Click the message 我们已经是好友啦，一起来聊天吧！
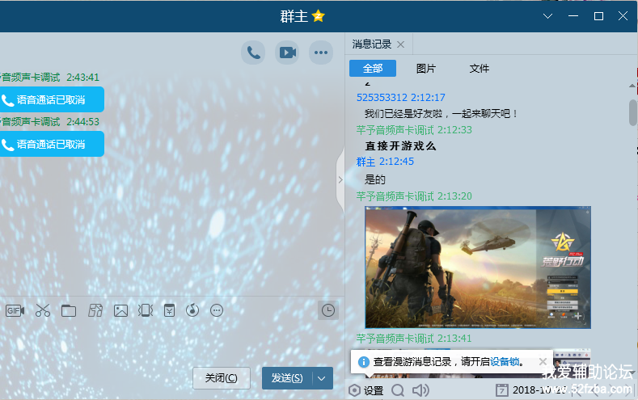Image resolution: width=638 pixels, height=400 pixels. (442, 114)
